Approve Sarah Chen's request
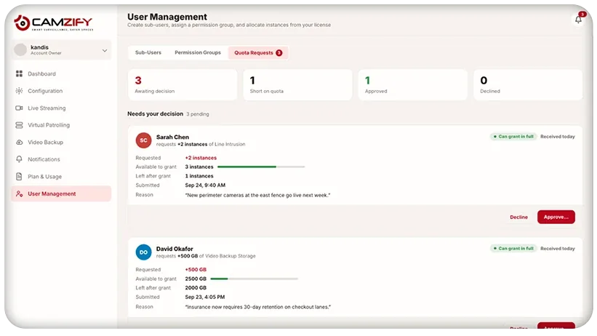597x336 pixels. click(556, 217)
